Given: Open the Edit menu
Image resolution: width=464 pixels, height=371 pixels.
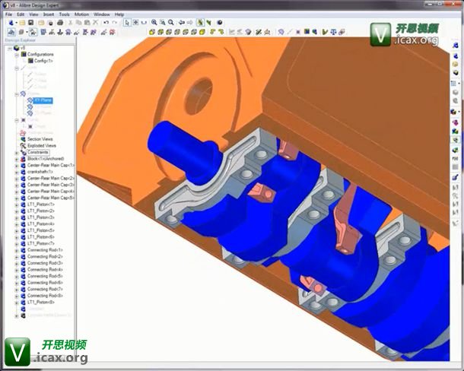Looking at the screenshot, I should (x=21, y=14).
